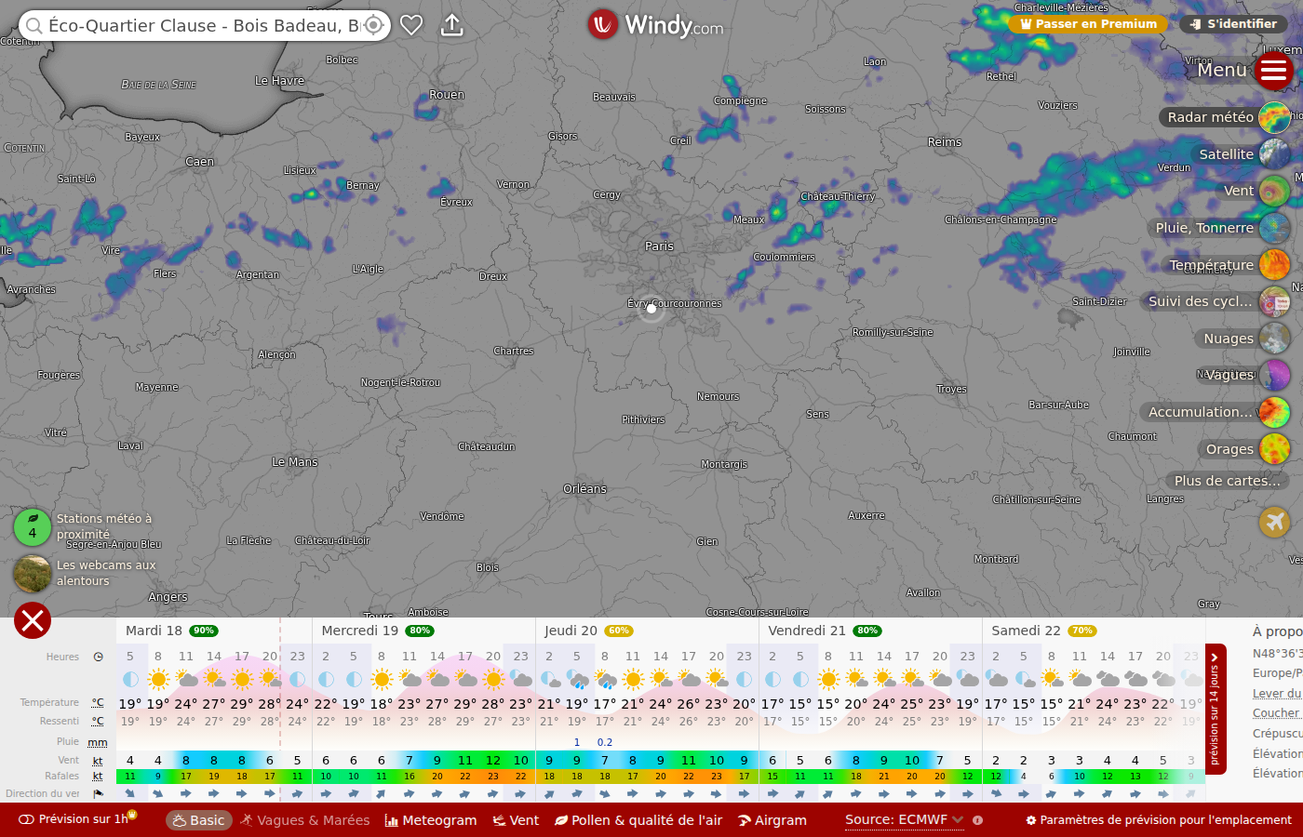Click the Chartres label on the map
Image resolution: width=1303 pixels, height=837 pixels.
tap(514, 352)
